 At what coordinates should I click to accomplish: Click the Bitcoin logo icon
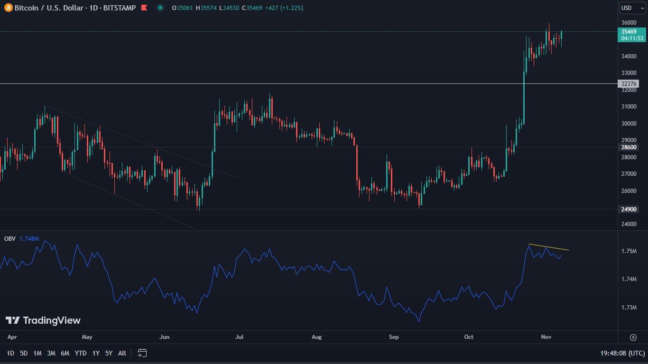pyautogui.click(x=8, y=8)
